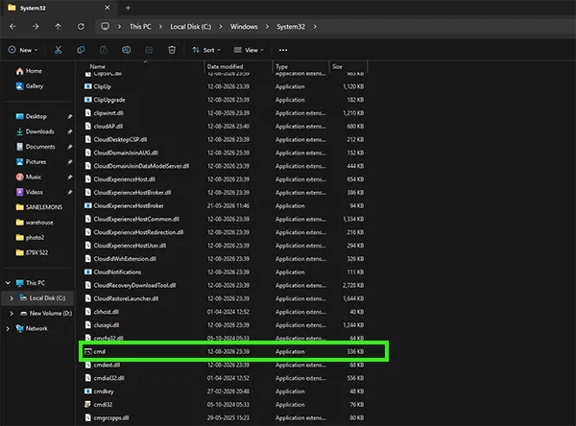Select CloudRestoreLauncher.dll file
Image resolution: width=576 pixels, height=426 pixels.
click(224, 298)
